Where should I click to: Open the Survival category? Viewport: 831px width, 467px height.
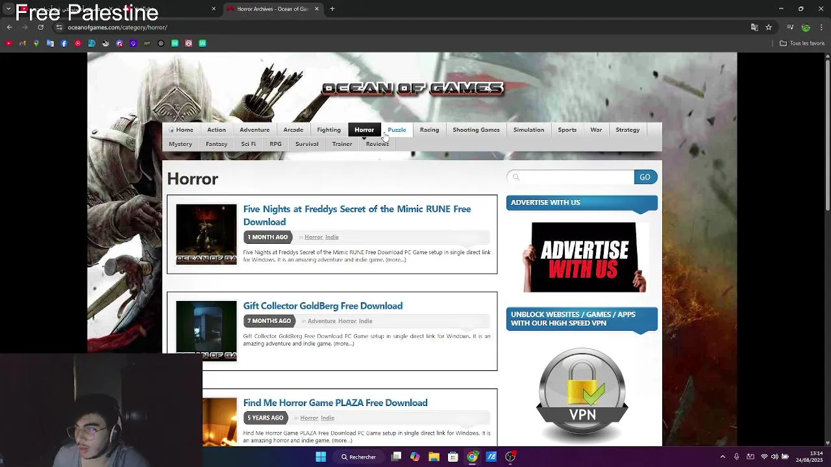(306, 144)
